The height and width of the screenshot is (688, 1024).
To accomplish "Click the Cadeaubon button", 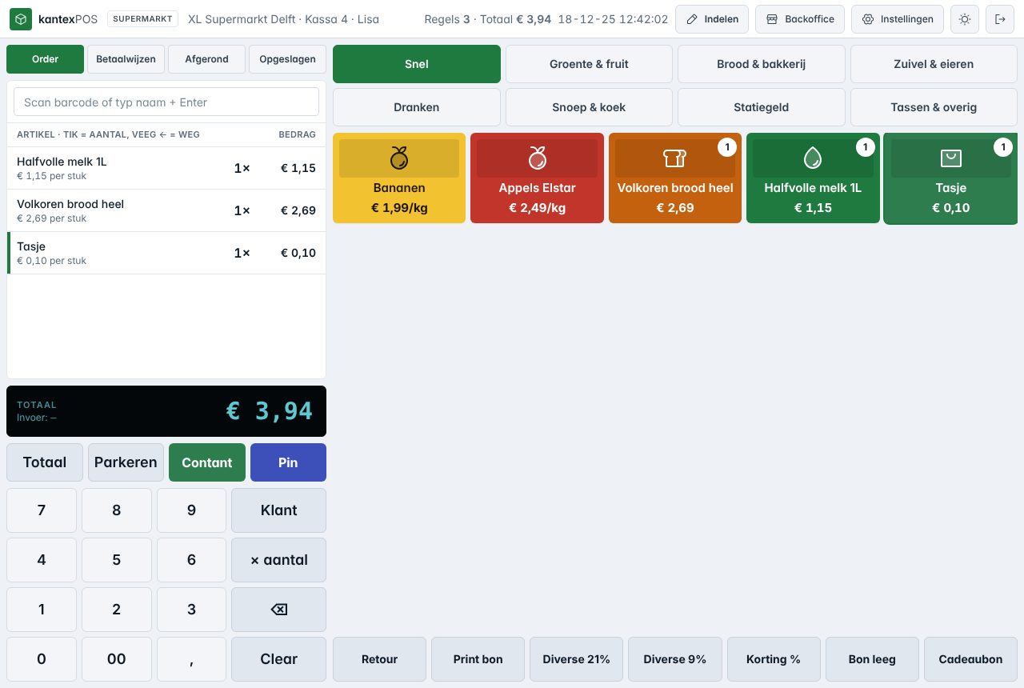I will point(970,659).
